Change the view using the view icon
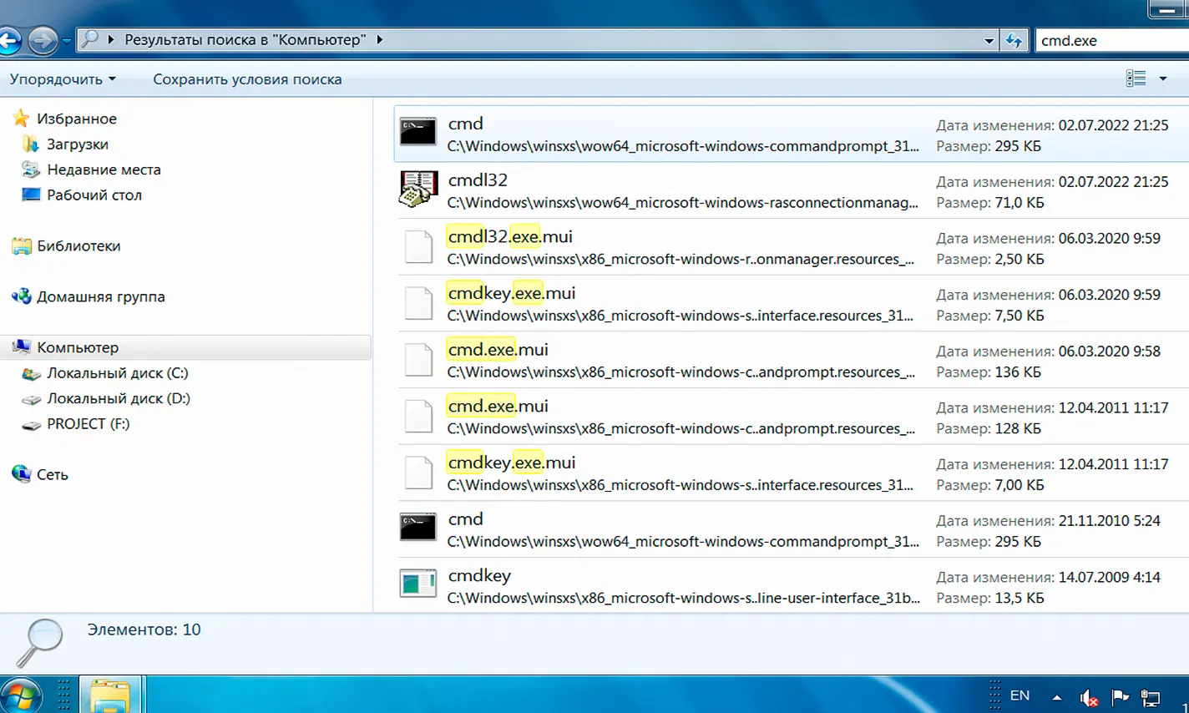This screenshot has width=1189, height=713. pos(1136,78)
